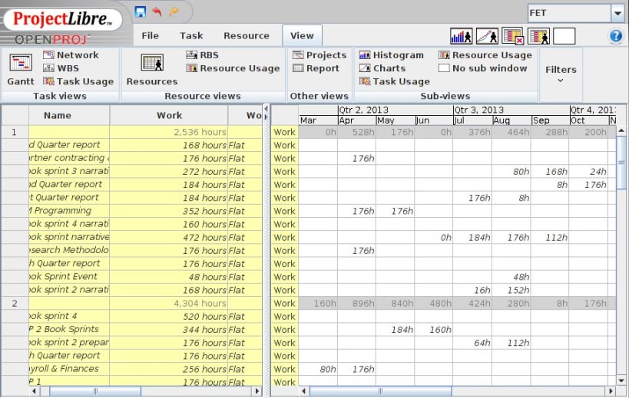This screenshot has width=629, height=398.
Task: Click the orange Redo arrow icon
Action: [x=174, y=12]
